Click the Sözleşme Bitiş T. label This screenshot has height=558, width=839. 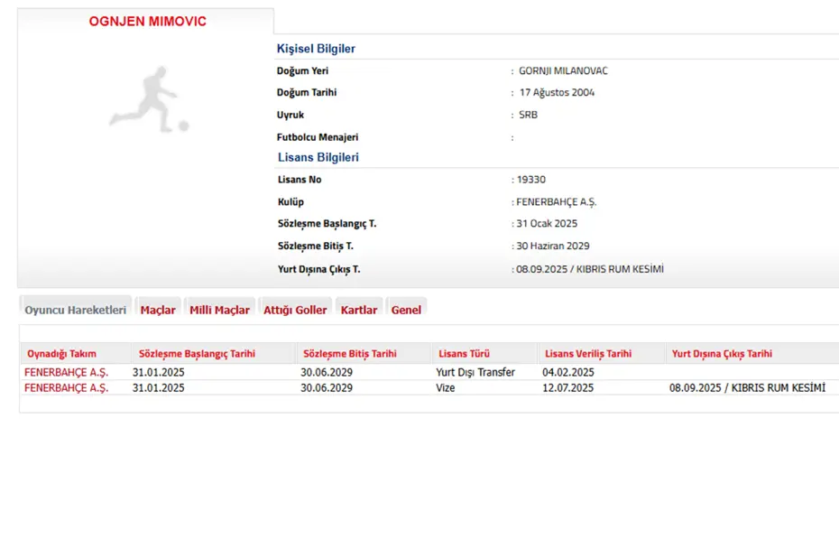coord(316,246)
